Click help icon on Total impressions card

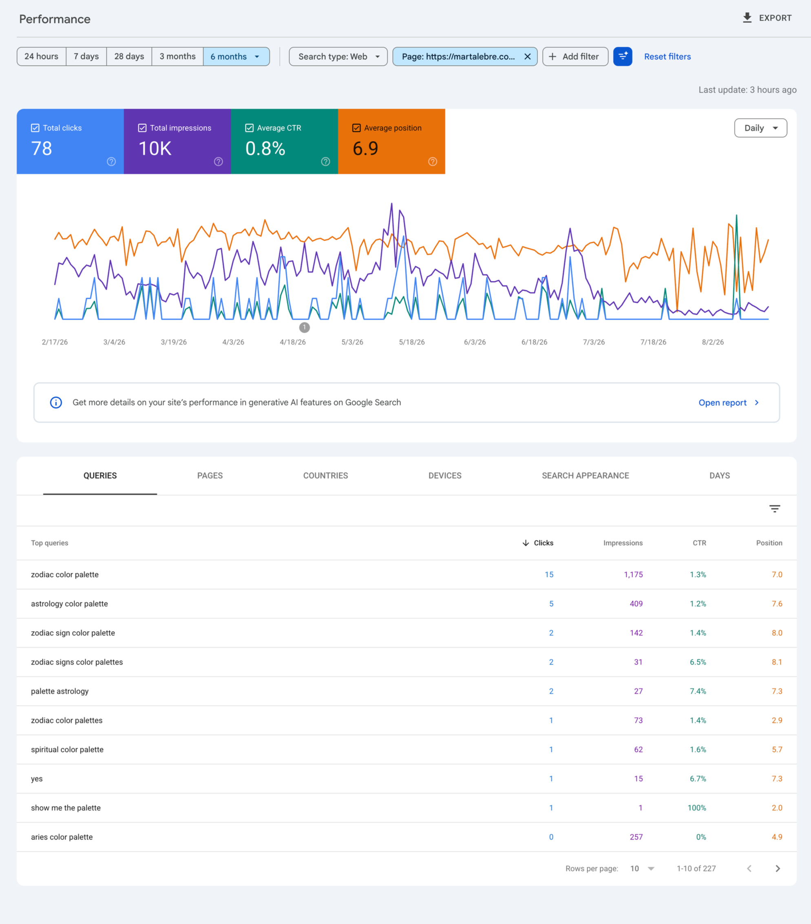click(x=219, y=161)
